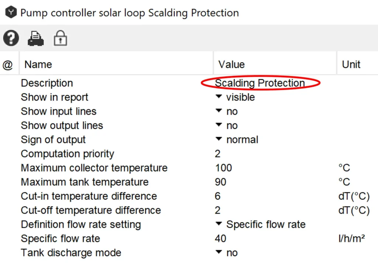
Task: Select the Computation priority value field
Action: [x=218, y=154]
